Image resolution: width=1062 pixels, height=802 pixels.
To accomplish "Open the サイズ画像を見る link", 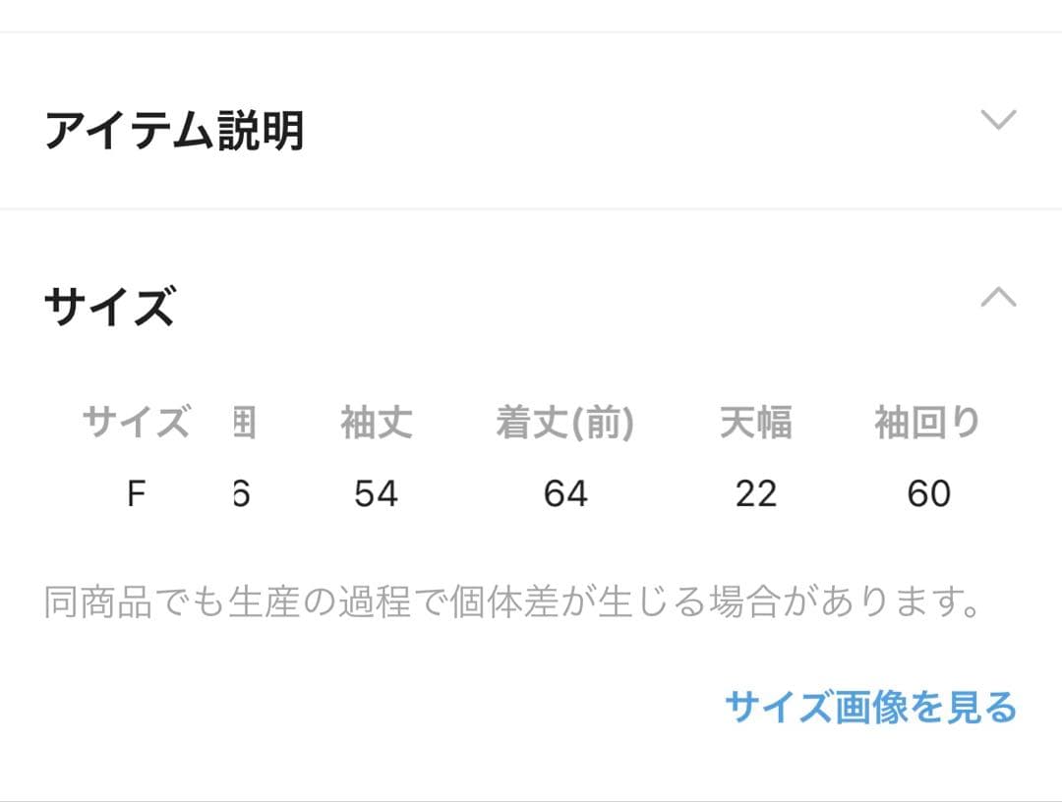I will click(x=870, y=708).
